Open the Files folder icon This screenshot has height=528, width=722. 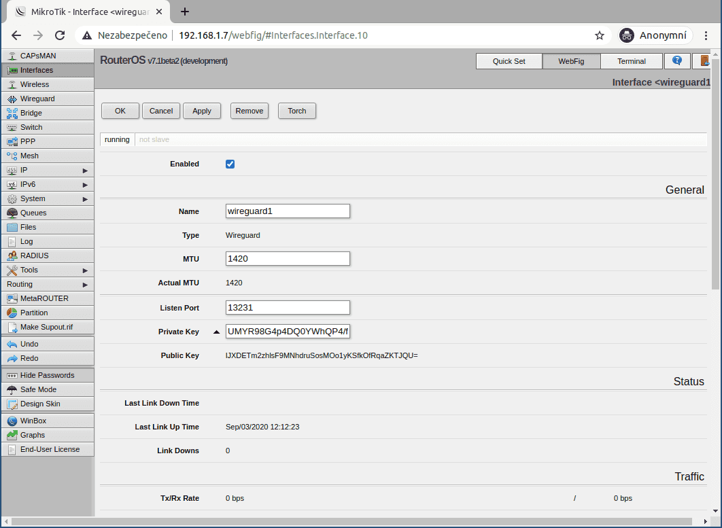tap(12, 227)
